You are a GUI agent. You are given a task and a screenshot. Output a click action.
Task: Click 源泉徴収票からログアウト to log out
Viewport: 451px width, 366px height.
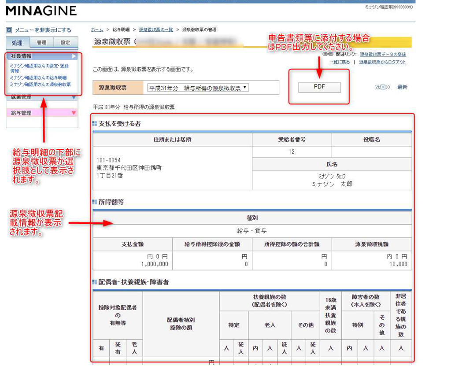[x=383, y=62]
